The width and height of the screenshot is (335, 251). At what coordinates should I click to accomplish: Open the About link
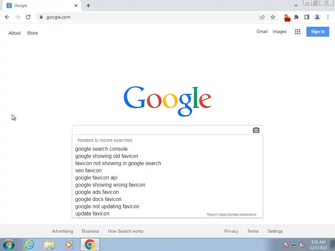click(14, 33)
